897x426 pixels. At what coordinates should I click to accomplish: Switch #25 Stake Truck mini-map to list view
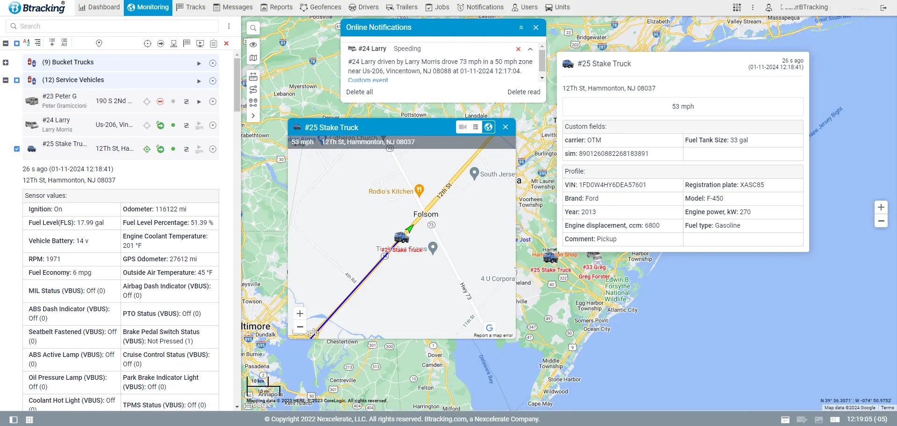pyautogui.click(x=475, y=127)
